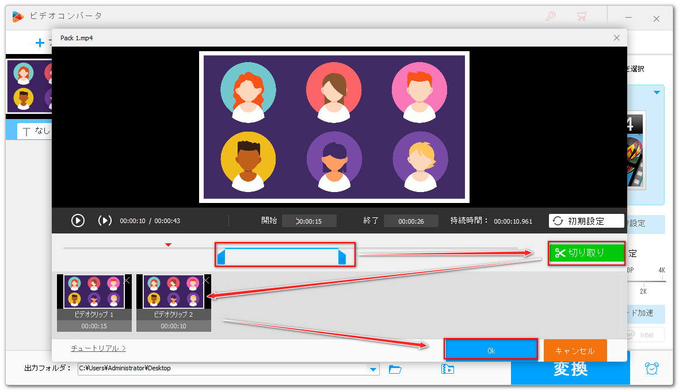Click the red playhead marker on timeline
Image resolution: width=679 pixels, height=391 pixels.
coord(168,245)
